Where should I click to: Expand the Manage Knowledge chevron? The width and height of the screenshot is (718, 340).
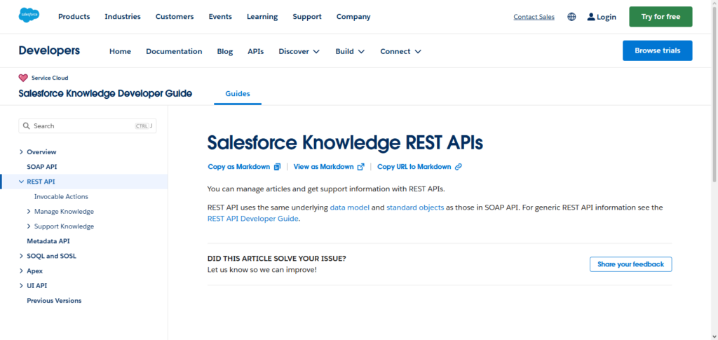click(29, 212)
